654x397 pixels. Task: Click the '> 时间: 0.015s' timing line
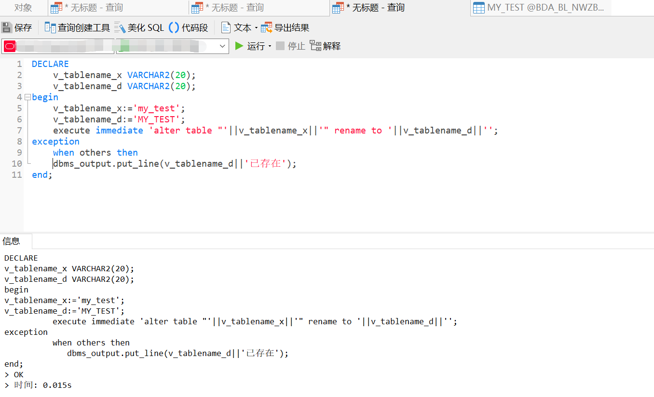(38, 385)
